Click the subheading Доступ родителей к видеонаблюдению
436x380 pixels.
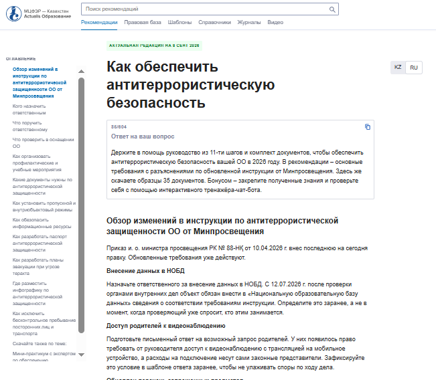coord(165,326)
